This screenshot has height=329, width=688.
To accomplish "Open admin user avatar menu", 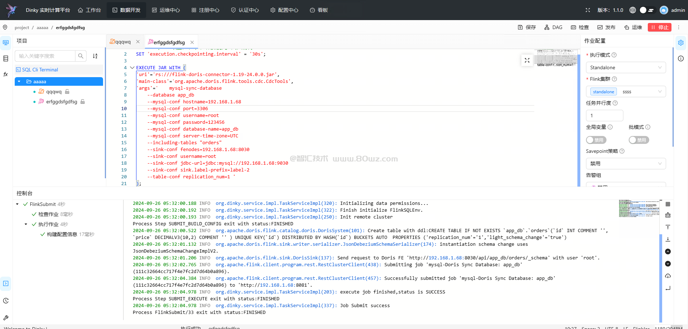I will tap(664, 10).
